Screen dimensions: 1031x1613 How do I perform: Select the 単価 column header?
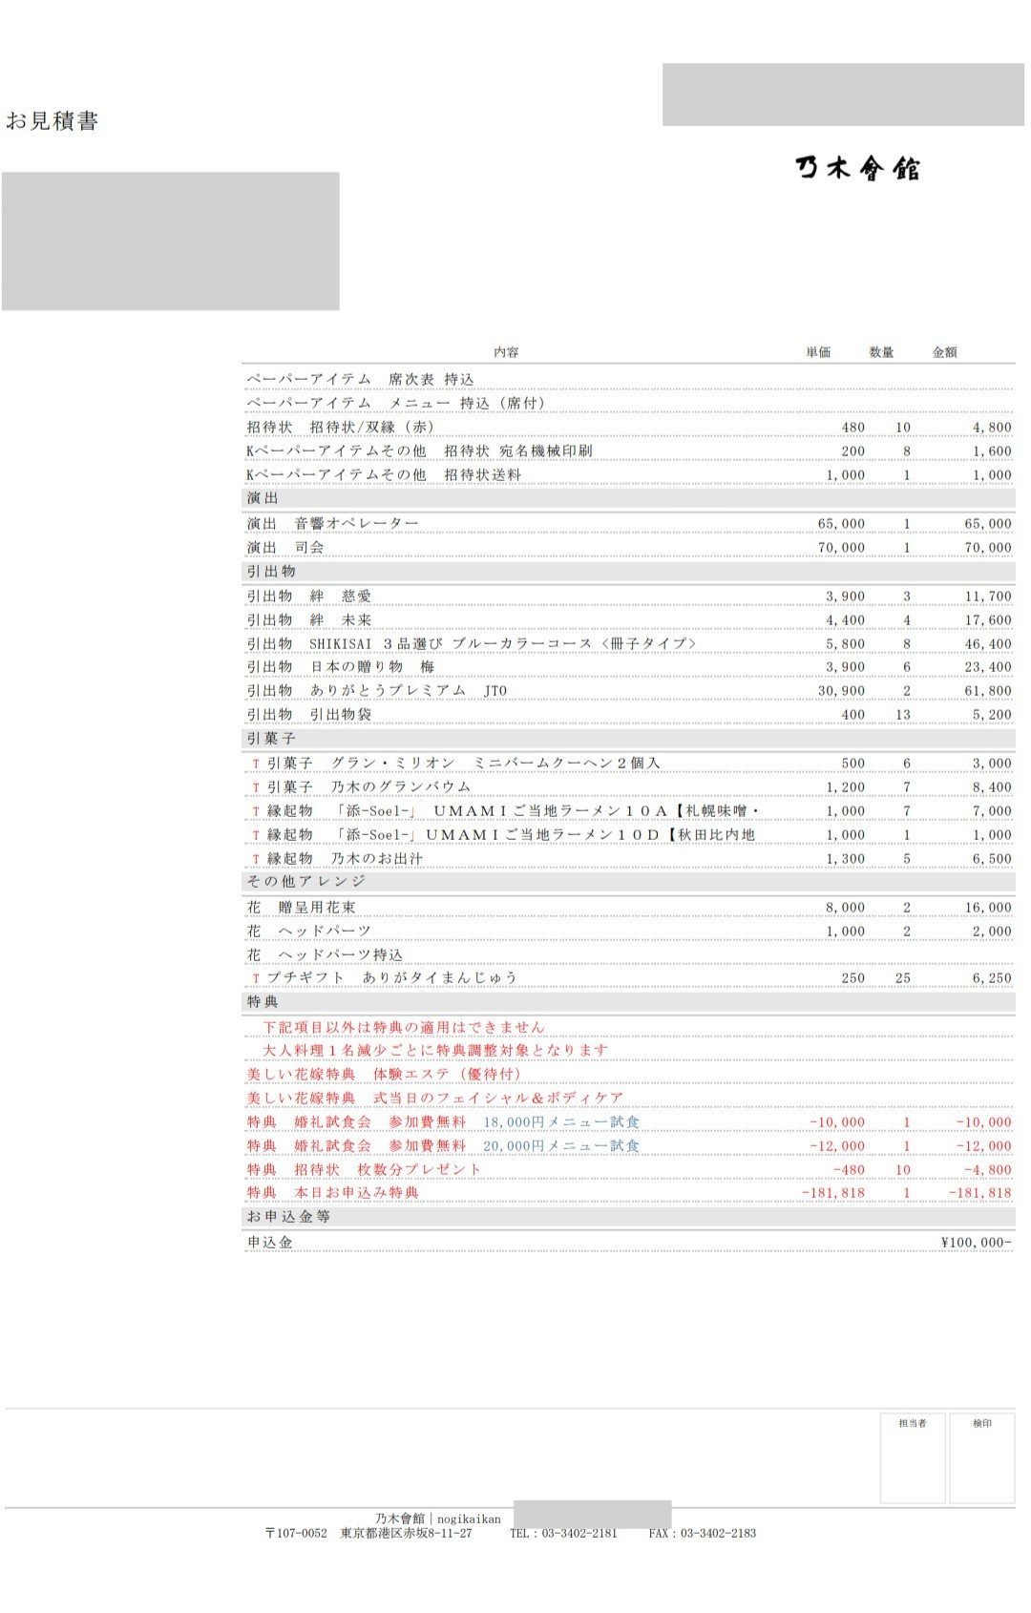coord(818,352)
